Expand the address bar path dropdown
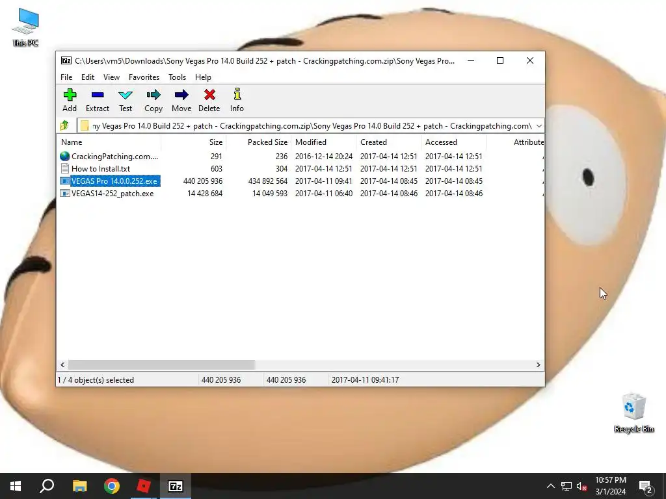This screenshot has width=666, height=499. pos(539,126)
